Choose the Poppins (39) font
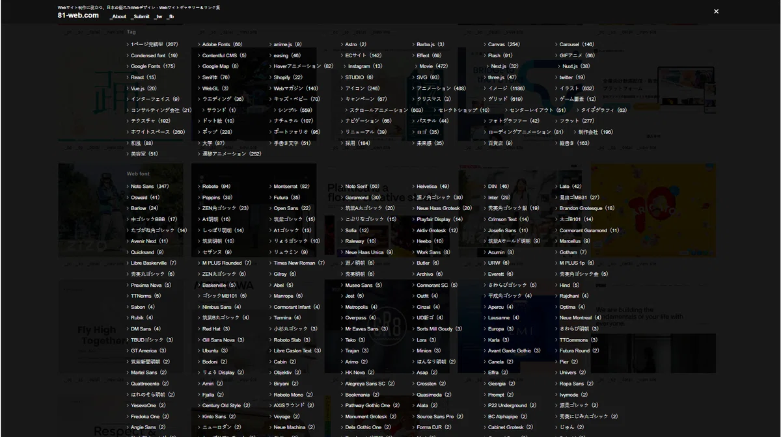Viewport: 781px width, 437px height. coord(217,198)
